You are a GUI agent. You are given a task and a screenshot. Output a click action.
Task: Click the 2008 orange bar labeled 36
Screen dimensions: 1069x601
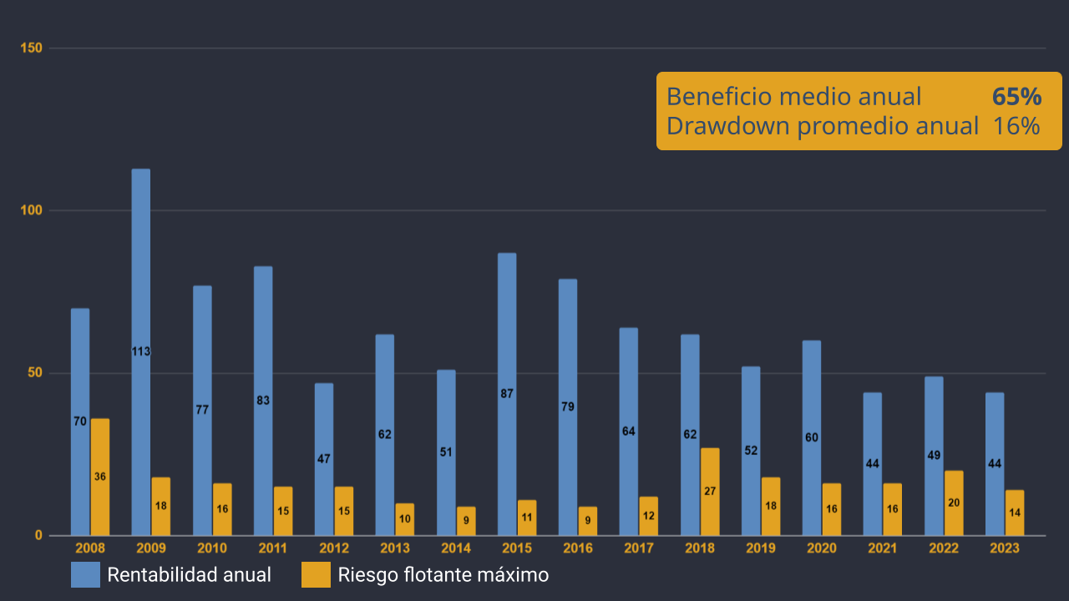click(100, 477)
